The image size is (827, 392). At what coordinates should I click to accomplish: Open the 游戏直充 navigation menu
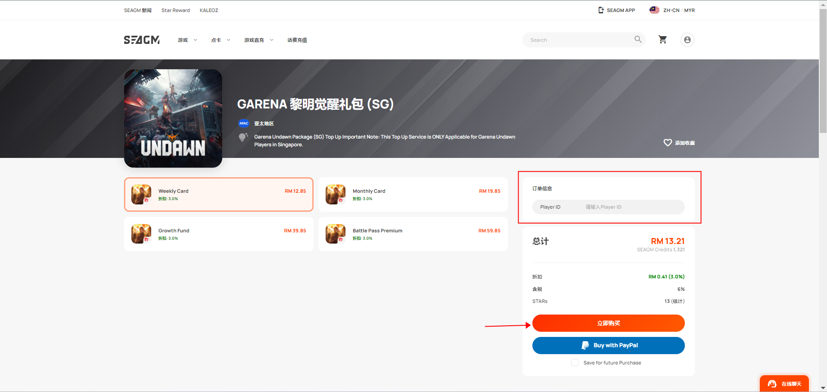pyautogui.click(x=254, y=40)
